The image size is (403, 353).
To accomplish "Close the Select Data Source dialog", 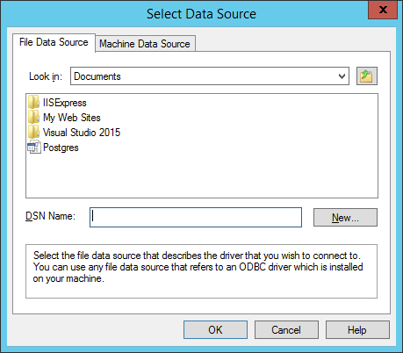I will tap(383, 10).
